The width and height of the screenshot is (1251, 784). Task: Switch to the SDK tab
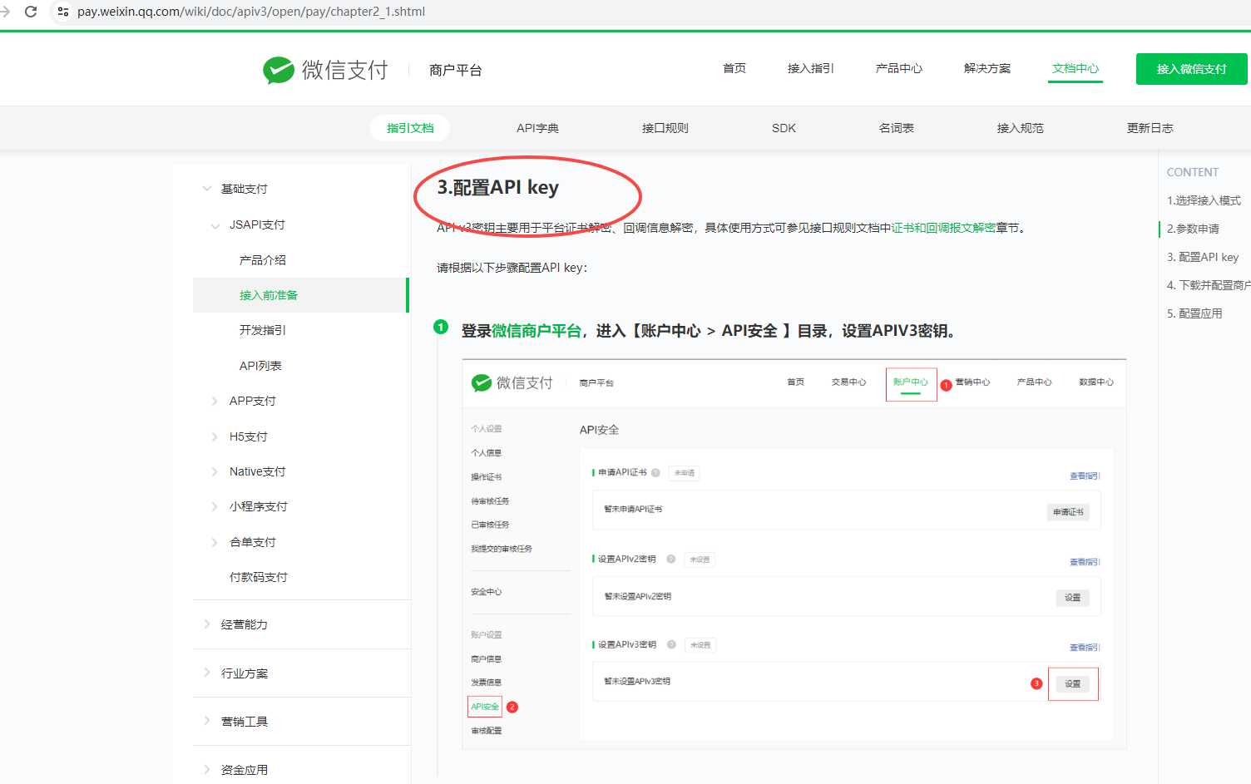pos(784,128)
